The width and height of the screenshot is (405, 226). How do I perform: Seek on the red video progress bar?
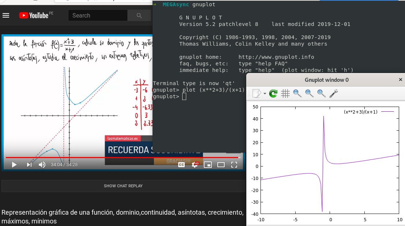click(123, 157)
